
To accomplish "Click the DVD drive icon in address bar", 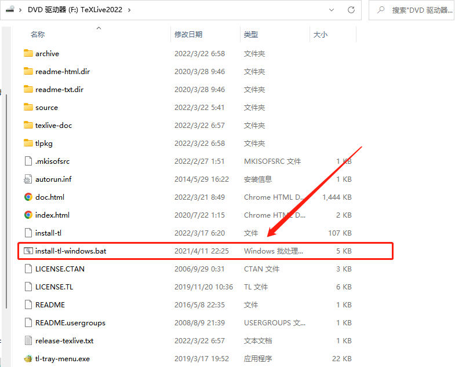I will click(10, 9).
